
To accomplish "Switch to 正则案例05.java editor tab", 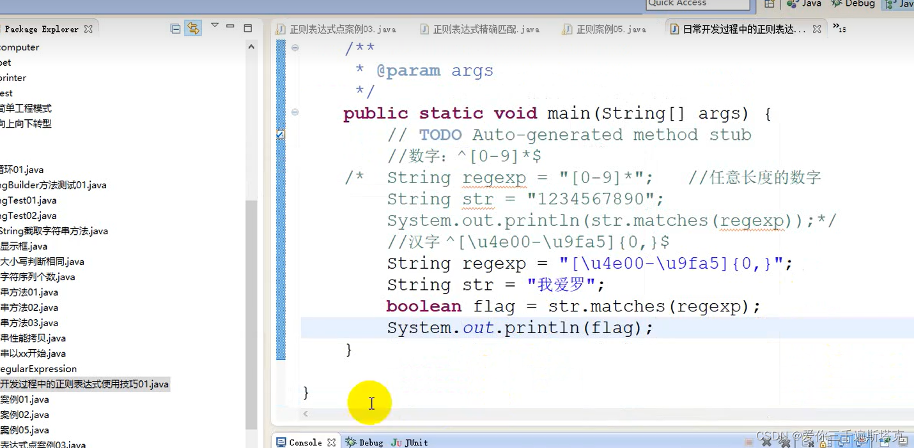I will [604, 29].
